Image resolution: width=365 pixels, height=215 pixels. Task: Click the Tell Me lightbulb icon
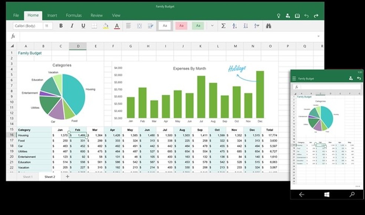tap(279, 15)
